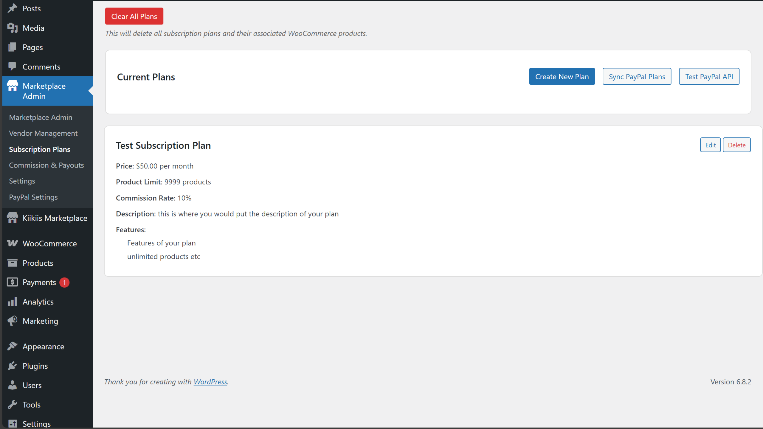This screenshot has width=763, height=429.
Task: Follow the WordPress footer link
Action: coord(210,382)
